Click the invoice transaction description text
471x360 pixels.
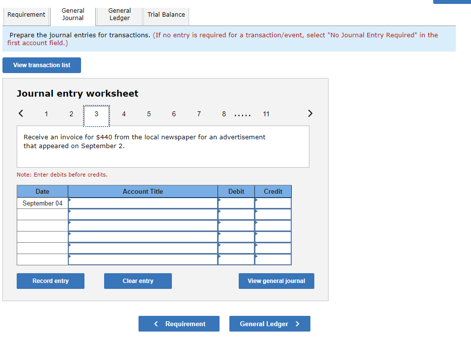coord(144,142)
